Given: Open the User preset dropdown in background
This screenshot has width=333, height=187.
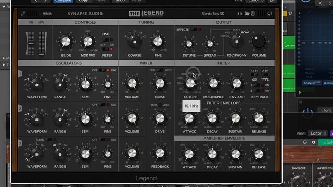Looking at the screenshot, I should pyautogui.click(x=325, y=110).
